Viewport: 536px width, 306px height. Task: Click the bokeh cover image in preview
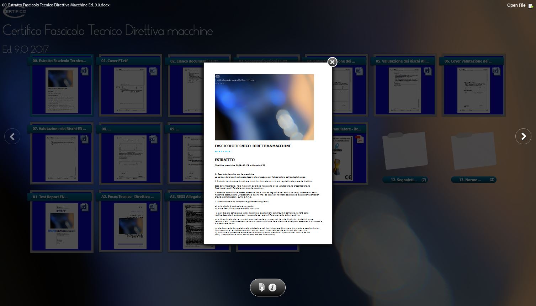click(264, 107)
